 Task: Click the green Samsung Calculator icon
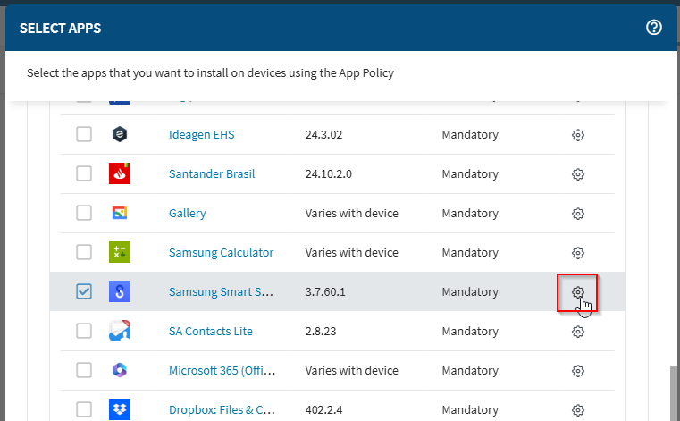pos(120,252)
